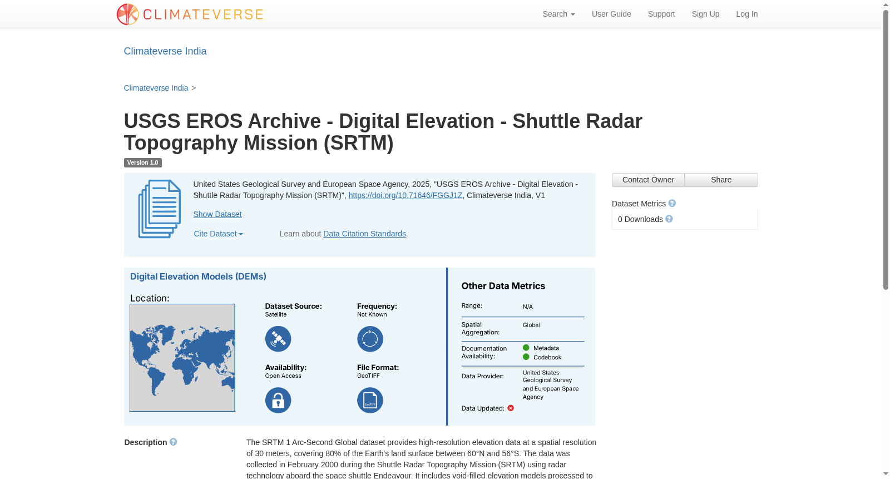Screen dimensions: 890x479
Task: Click the "GeoTIFF" file format value
Action: point(368,376)
